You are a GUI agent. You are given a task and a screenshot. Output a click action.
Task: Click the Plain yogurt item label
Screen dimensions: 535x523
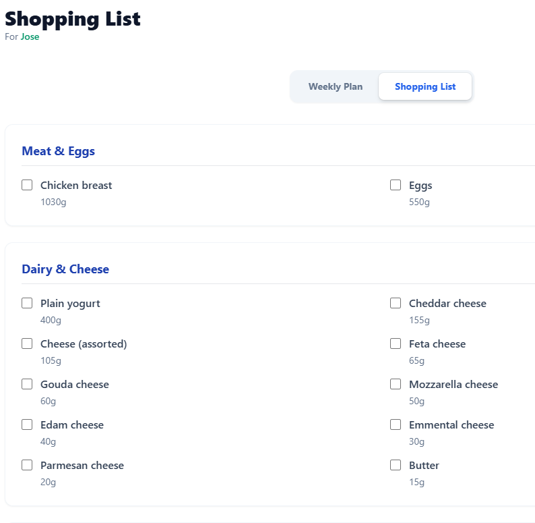pos(70,304)
